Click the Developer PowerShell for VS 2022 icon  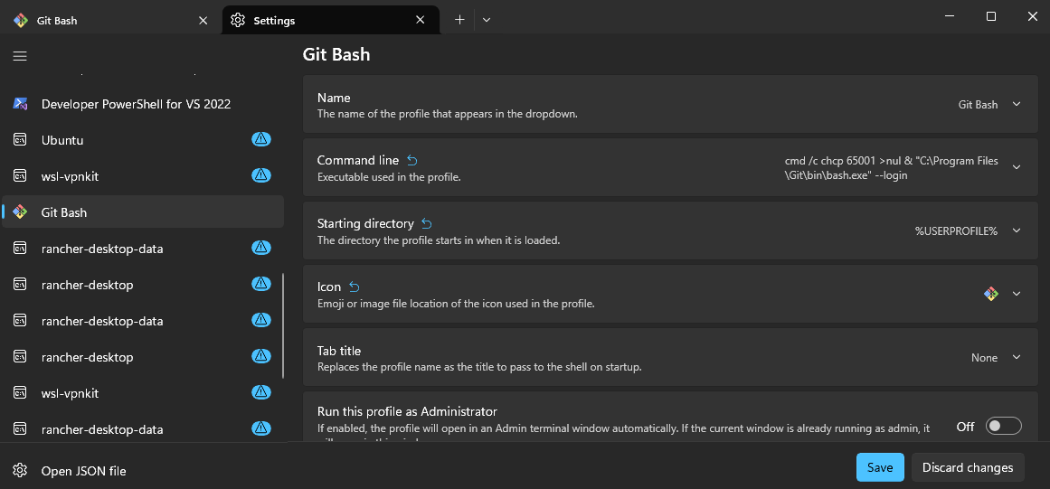coord(20,104)
